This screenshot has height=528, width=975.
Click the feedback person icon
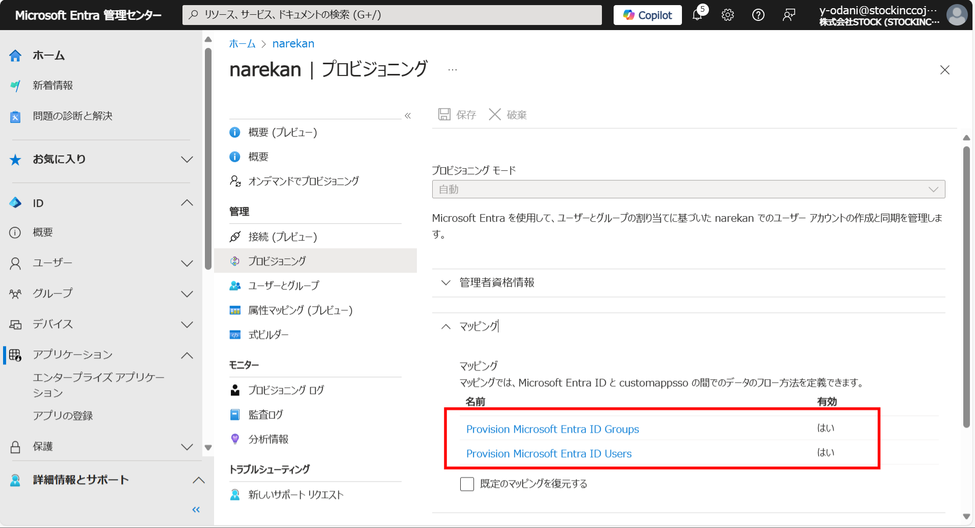point(789,15)
